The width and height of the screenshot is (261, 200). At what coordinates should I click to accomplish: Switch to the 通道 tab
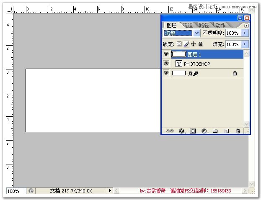coord(188,25)
